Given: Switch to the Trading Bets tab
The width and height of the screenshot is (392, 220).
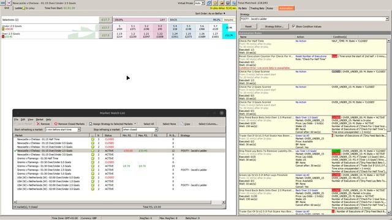Looking at the screenshot, I should coord(257,8).
